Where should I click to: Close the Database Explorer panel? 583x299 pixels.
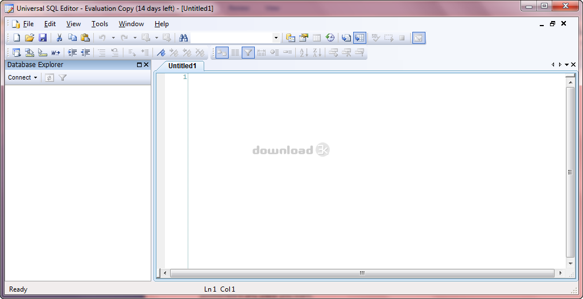[x=146, y=65]
